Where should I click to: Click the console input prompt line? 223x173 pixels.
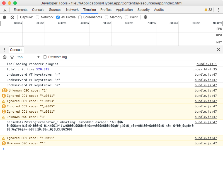coord(28,149)
